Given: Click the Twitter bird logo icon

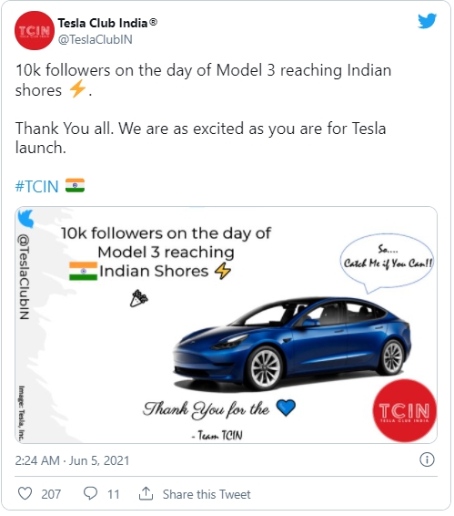Looking at the screenshot, I should click(x=427, y=21).
